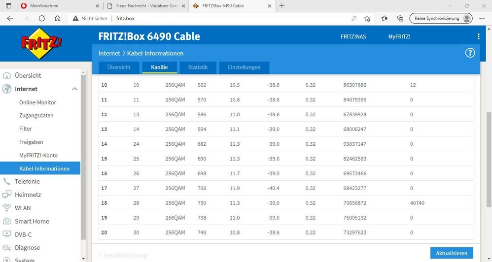Open the browser home page icon

coord(57,19)
